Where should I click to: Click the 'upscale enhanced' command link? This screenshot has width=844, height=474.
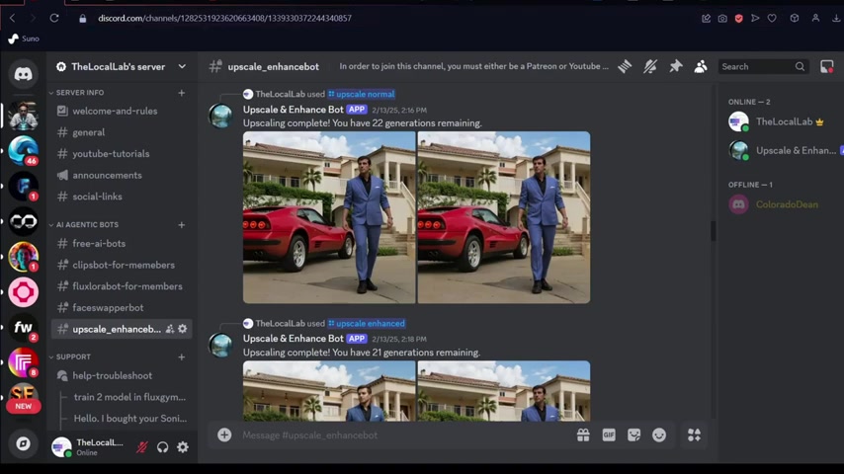[x=367, y=323]
